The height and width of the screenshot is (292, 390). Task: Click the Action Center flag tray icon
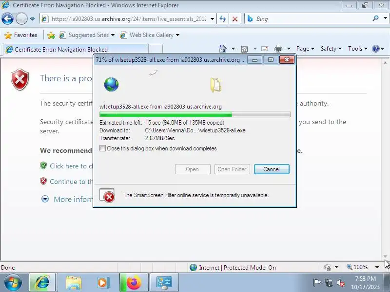point(316,283)
